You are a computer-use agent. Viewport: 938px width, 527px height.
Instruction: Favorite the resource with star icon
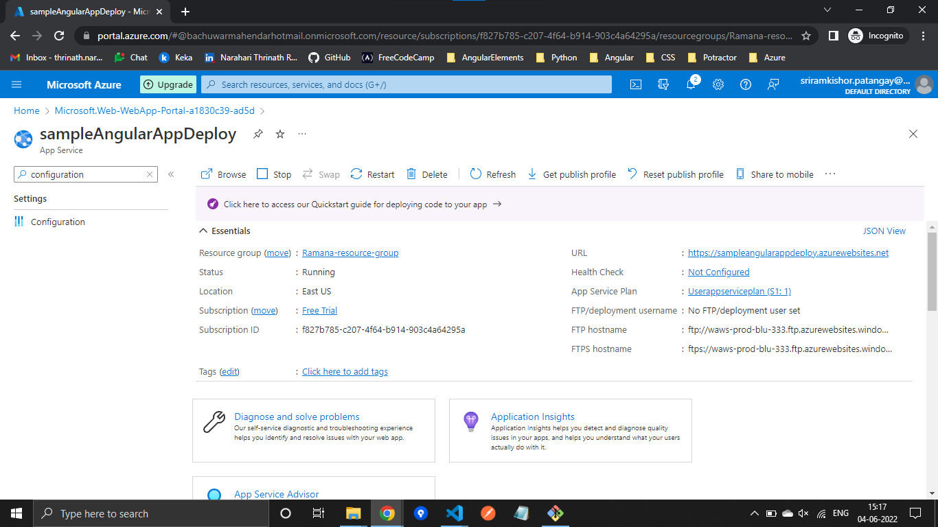click(x=280, y=134)
